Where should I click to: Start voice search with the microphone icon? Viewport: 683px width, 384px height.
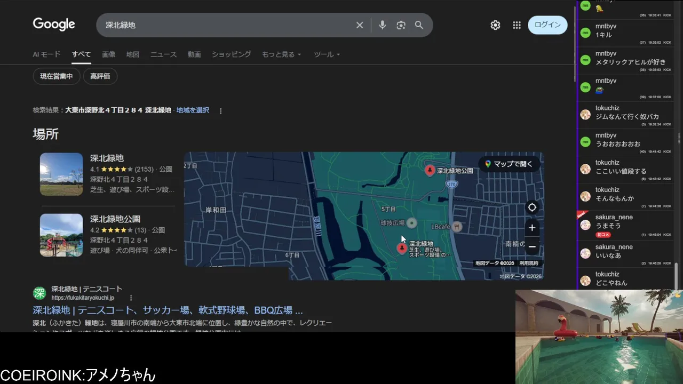pos(382,25)
